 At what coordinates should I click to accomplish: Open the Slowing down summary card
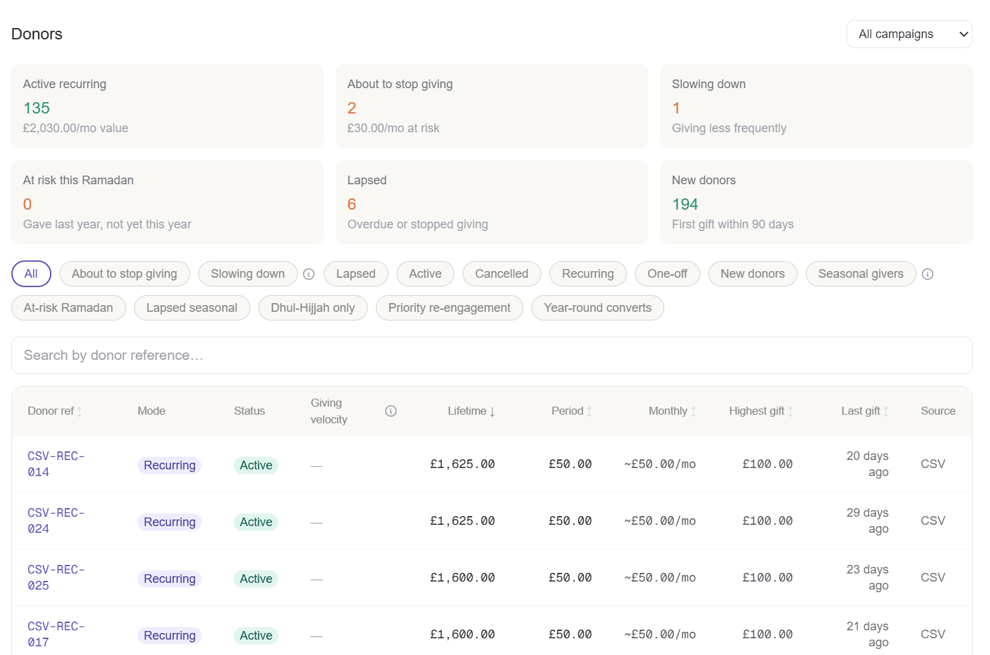(x=816, y=106)
